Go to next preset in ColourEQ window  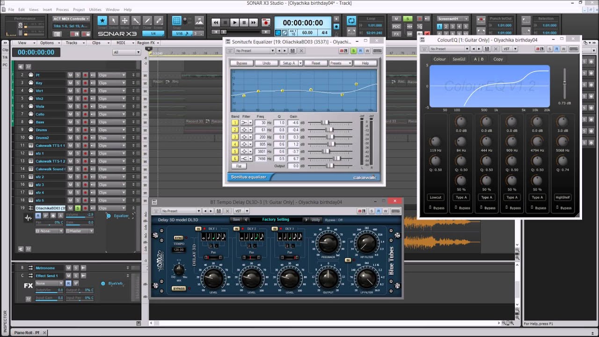(479, 49)
